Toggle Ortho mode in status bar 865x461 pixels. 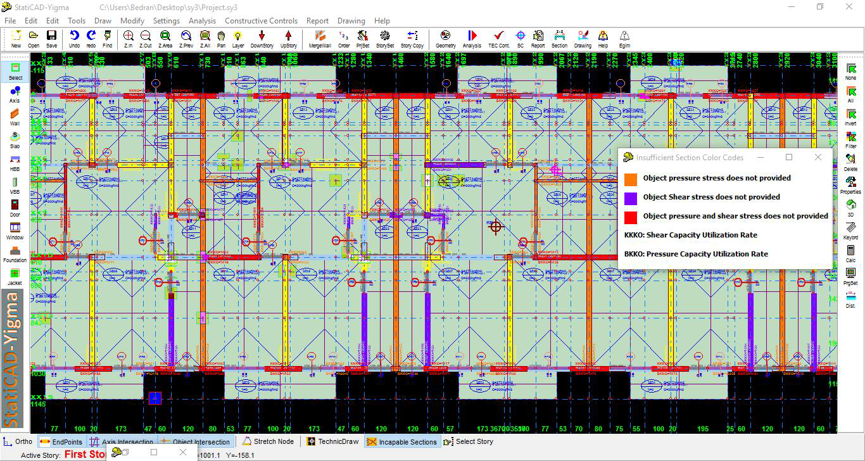[x=18, y=442]
